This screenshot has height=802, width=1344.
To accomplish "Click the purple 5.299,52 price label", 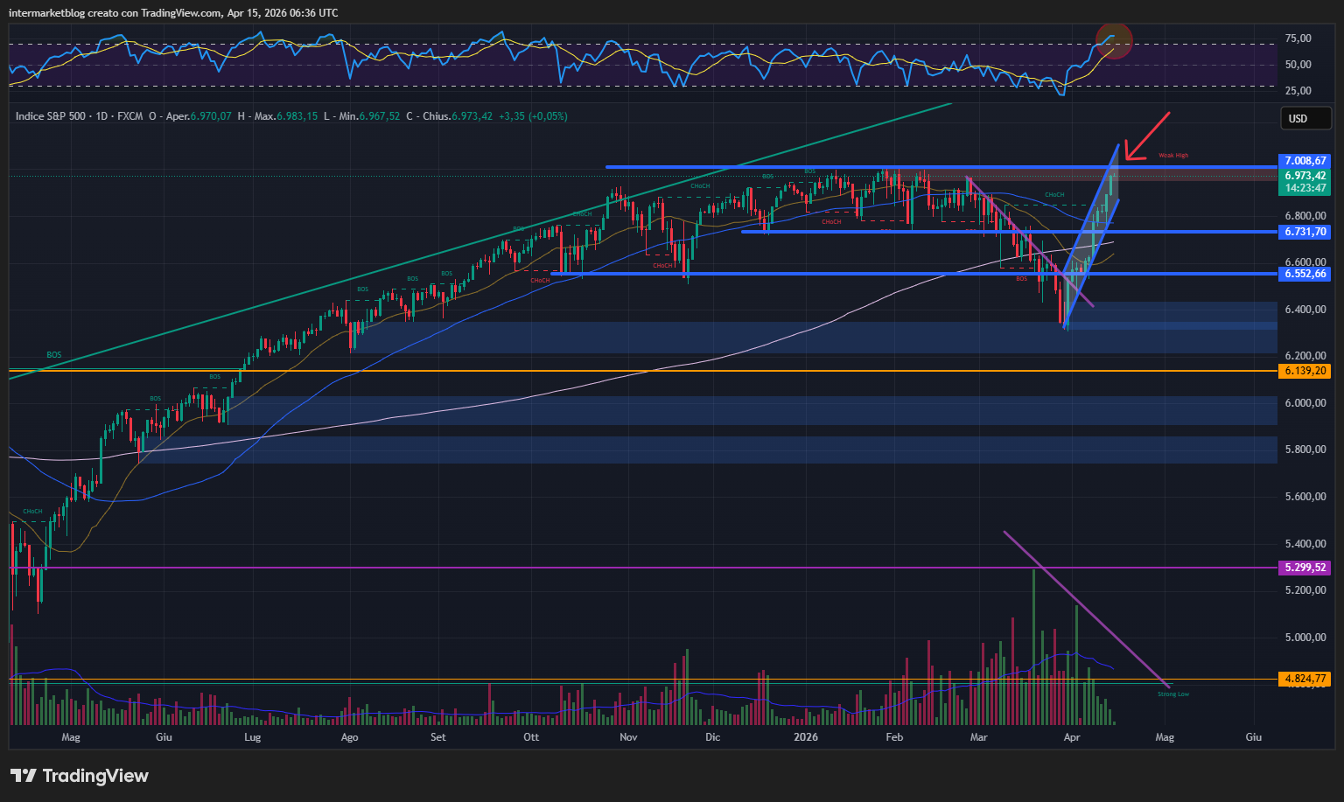I will click(x=1305, y=568).
